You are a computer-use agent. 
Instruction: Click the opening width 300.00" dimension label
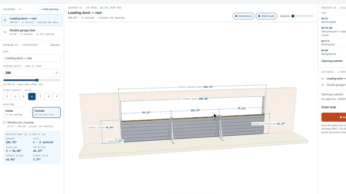[195, 99]
